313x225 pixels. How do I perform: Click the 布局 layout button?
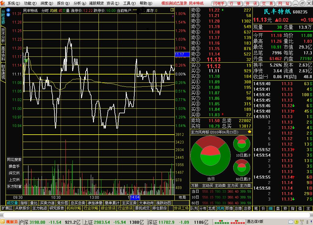point(182,197)
